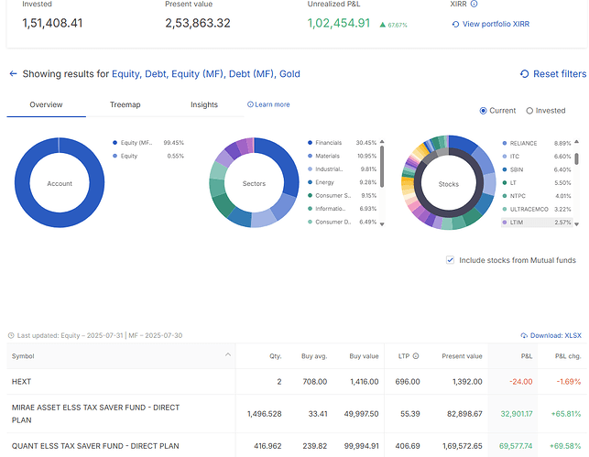The height and width of the screenshot is (457, 589).
Task: Sort by the Present value column header
Action: point(462,356)
